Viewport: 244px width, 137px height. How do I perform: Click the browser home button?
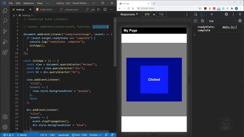[133, 8]
